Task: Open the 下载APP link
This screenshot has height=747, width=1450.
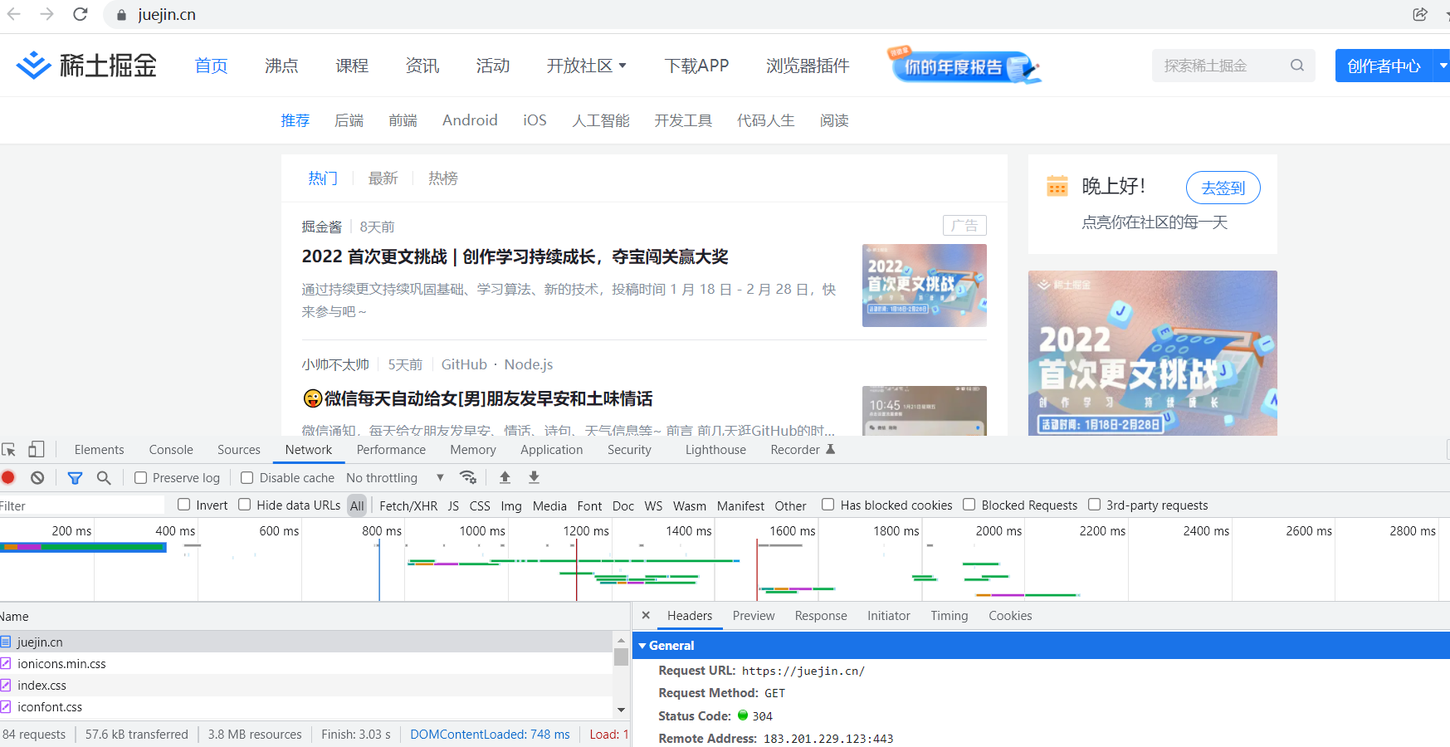Action: [x=696, y=66]
